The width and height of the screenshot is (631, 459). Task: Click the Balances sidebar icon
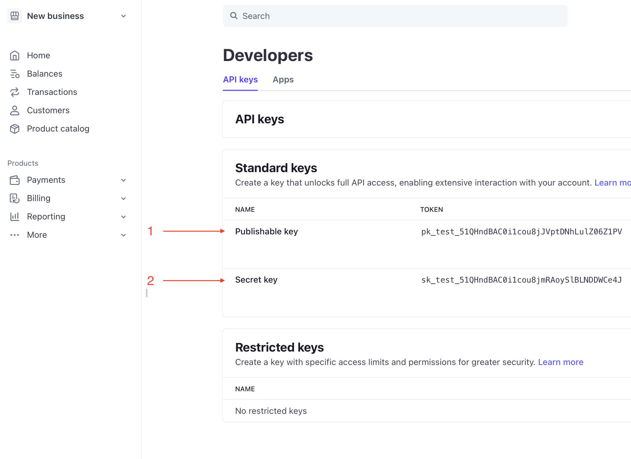click(15, 74)
